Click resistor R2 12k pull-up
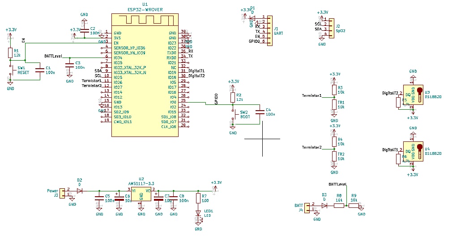The image size is (452, 244). [x=233, y=97]
